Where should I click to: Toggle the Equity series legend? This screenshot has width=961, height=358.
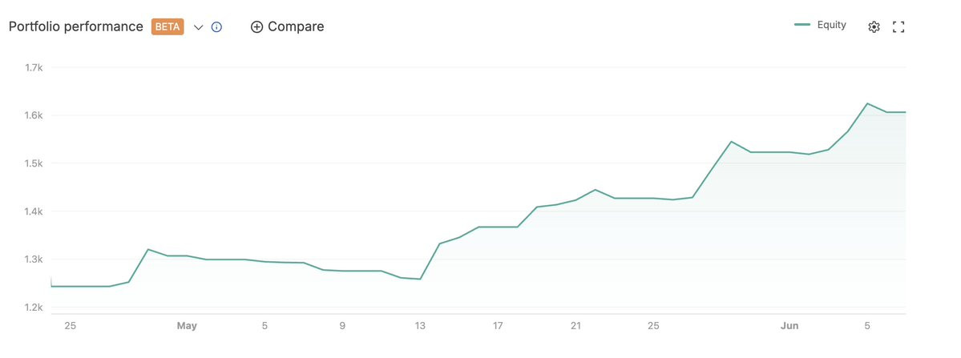pos(820,25)
